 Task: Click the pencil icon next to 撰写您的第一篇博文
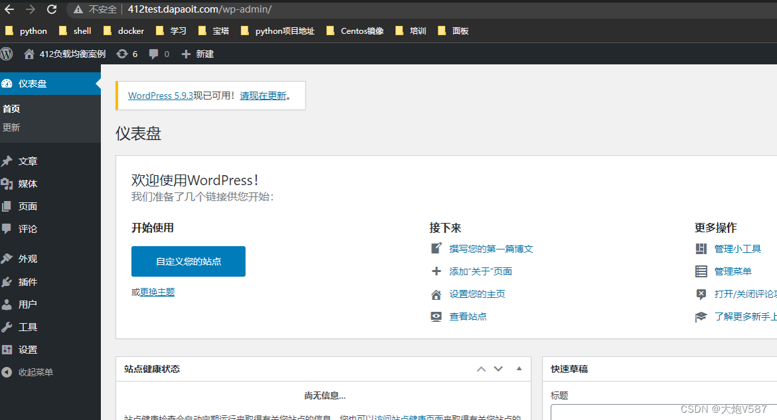436,248
